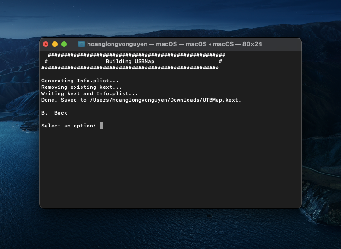This screenshot has width=341, height=249.
Task: Click the empty title bar space right of the title
Action: pos(282,44)
